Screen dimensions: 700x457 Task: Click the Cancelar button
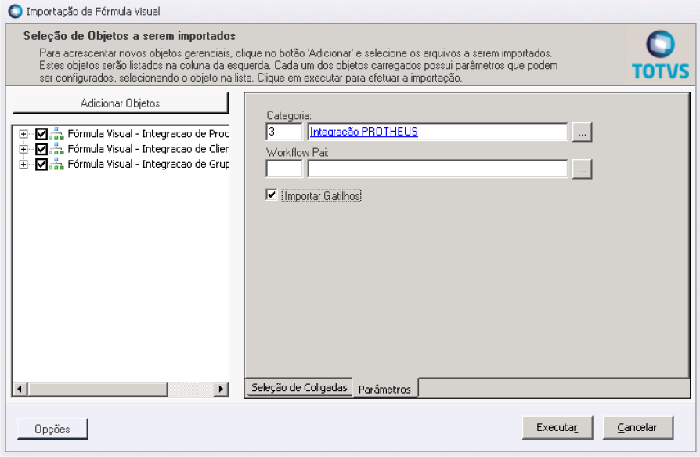(637, 427)
